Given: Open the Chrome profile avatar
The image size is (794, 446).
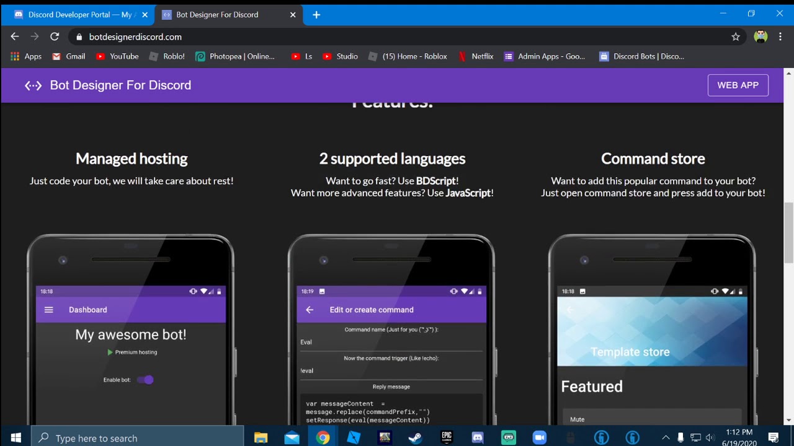Looking at the screenshot, I should pyautogui.click(x=761, y=37).
